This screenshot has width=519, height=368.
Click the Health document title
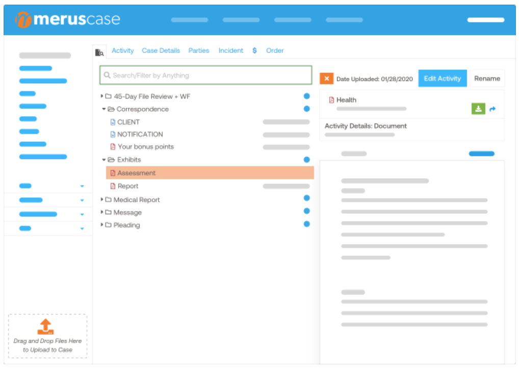point(347,100)
